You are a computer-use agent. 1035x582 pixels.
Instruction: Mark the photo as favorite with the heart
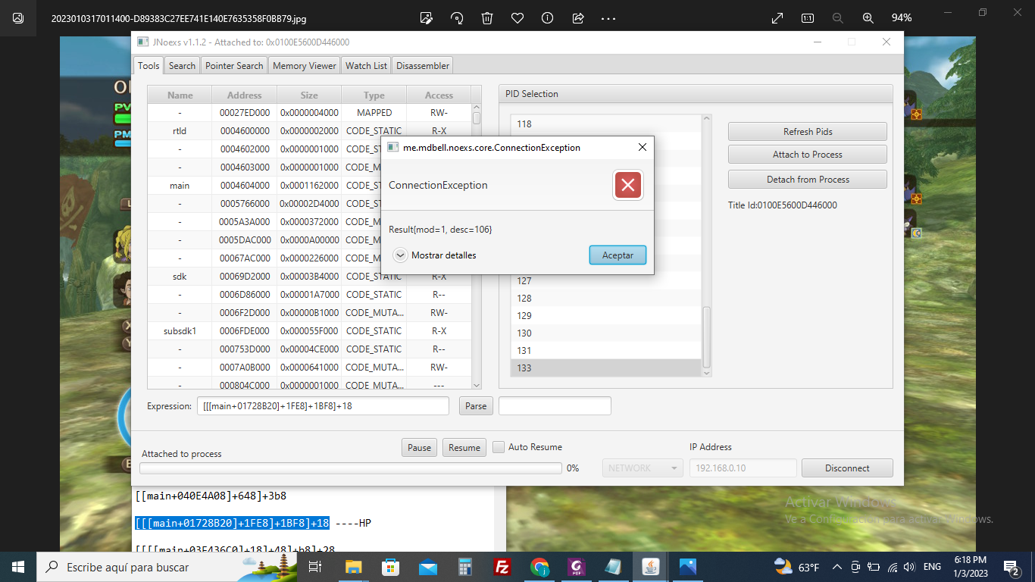click(x=517, y=18)
